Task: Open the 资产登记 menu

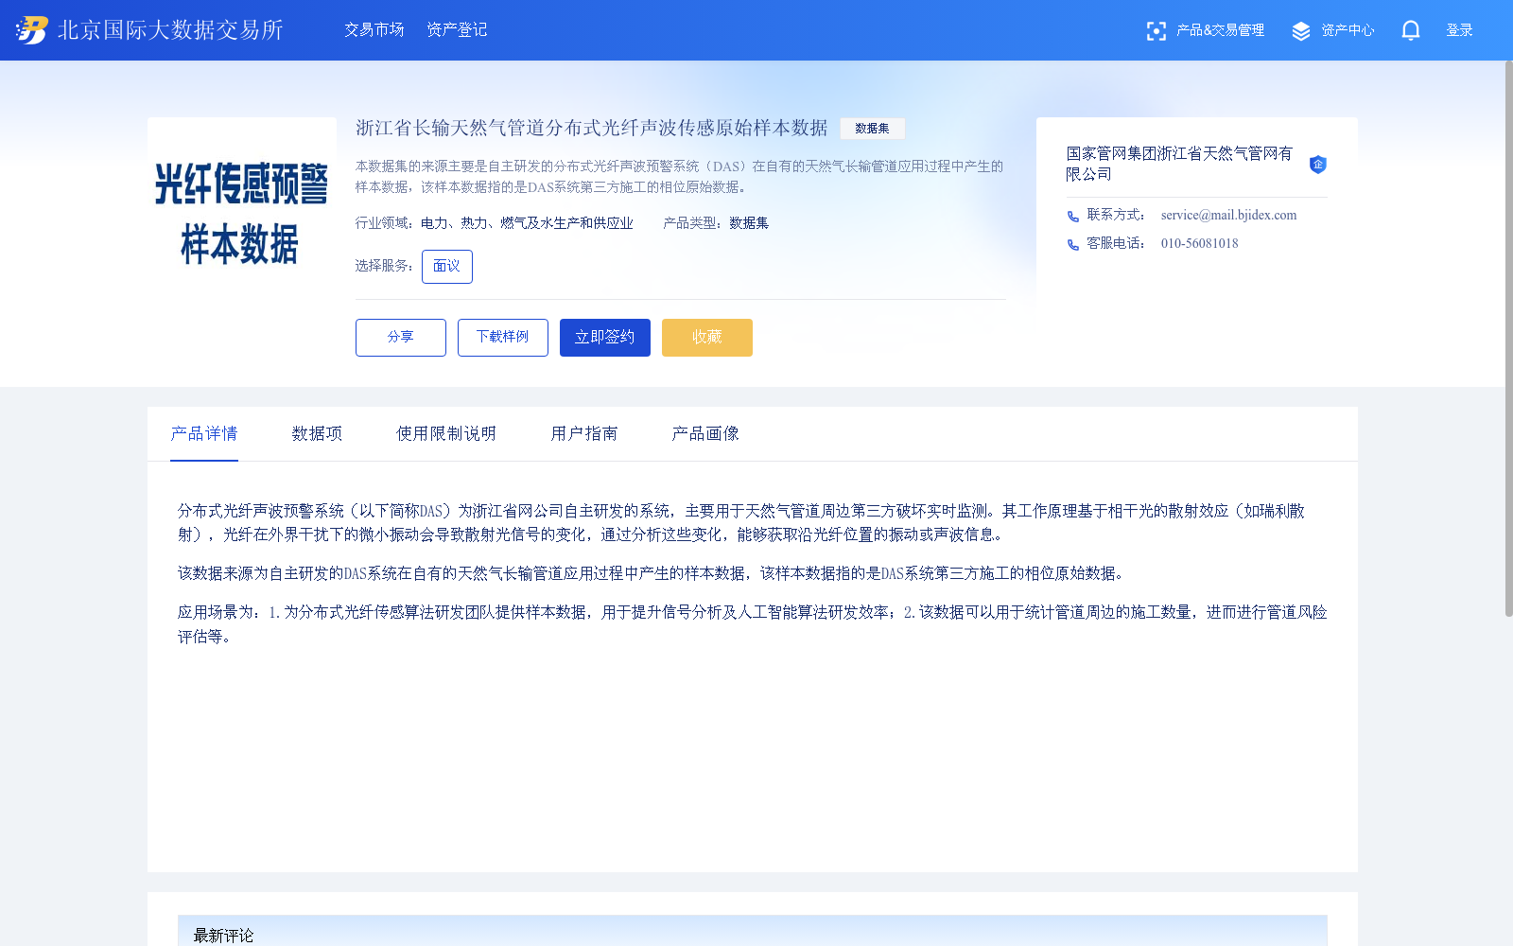Action: click(x=457, y=30)
